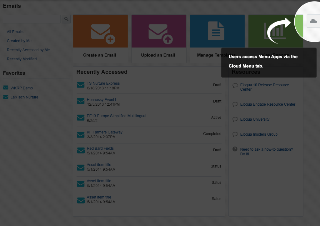Show Recently Accessed by Me emails
Viewport: 320px width, 226px height.
click(x=28, y=50)
